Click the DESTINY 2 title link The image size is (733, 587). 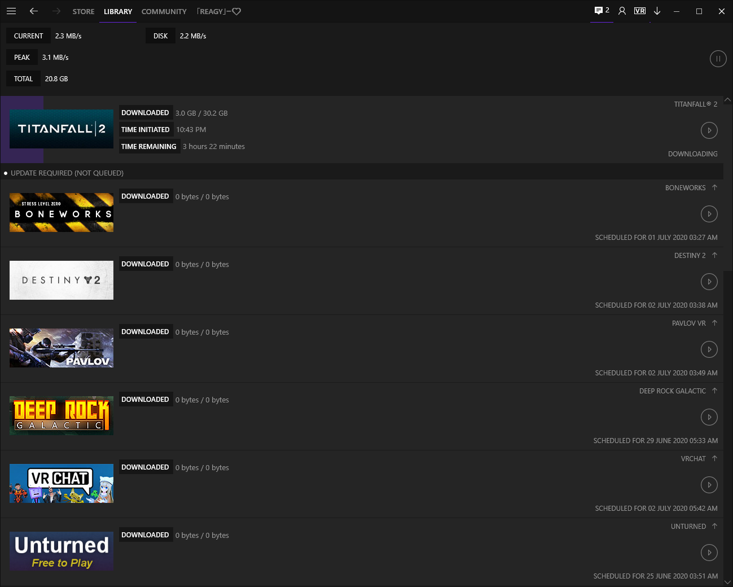tap(690, 256)
